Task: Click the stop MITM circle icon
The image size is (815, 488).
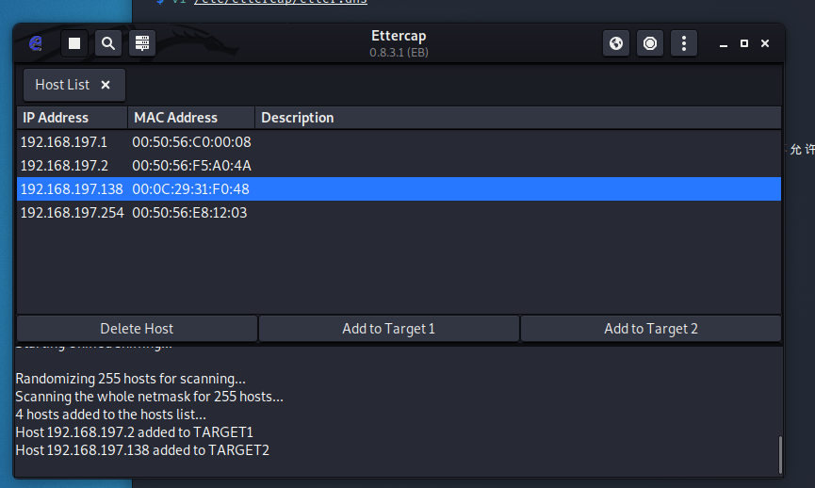Action: 649,43
